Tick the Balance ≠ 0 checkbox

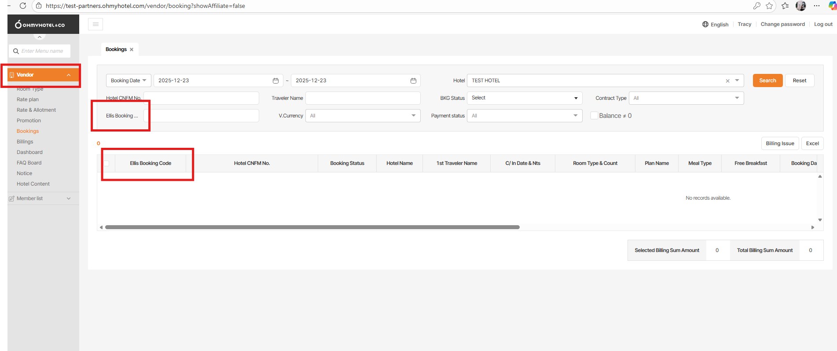click(594, 116)
